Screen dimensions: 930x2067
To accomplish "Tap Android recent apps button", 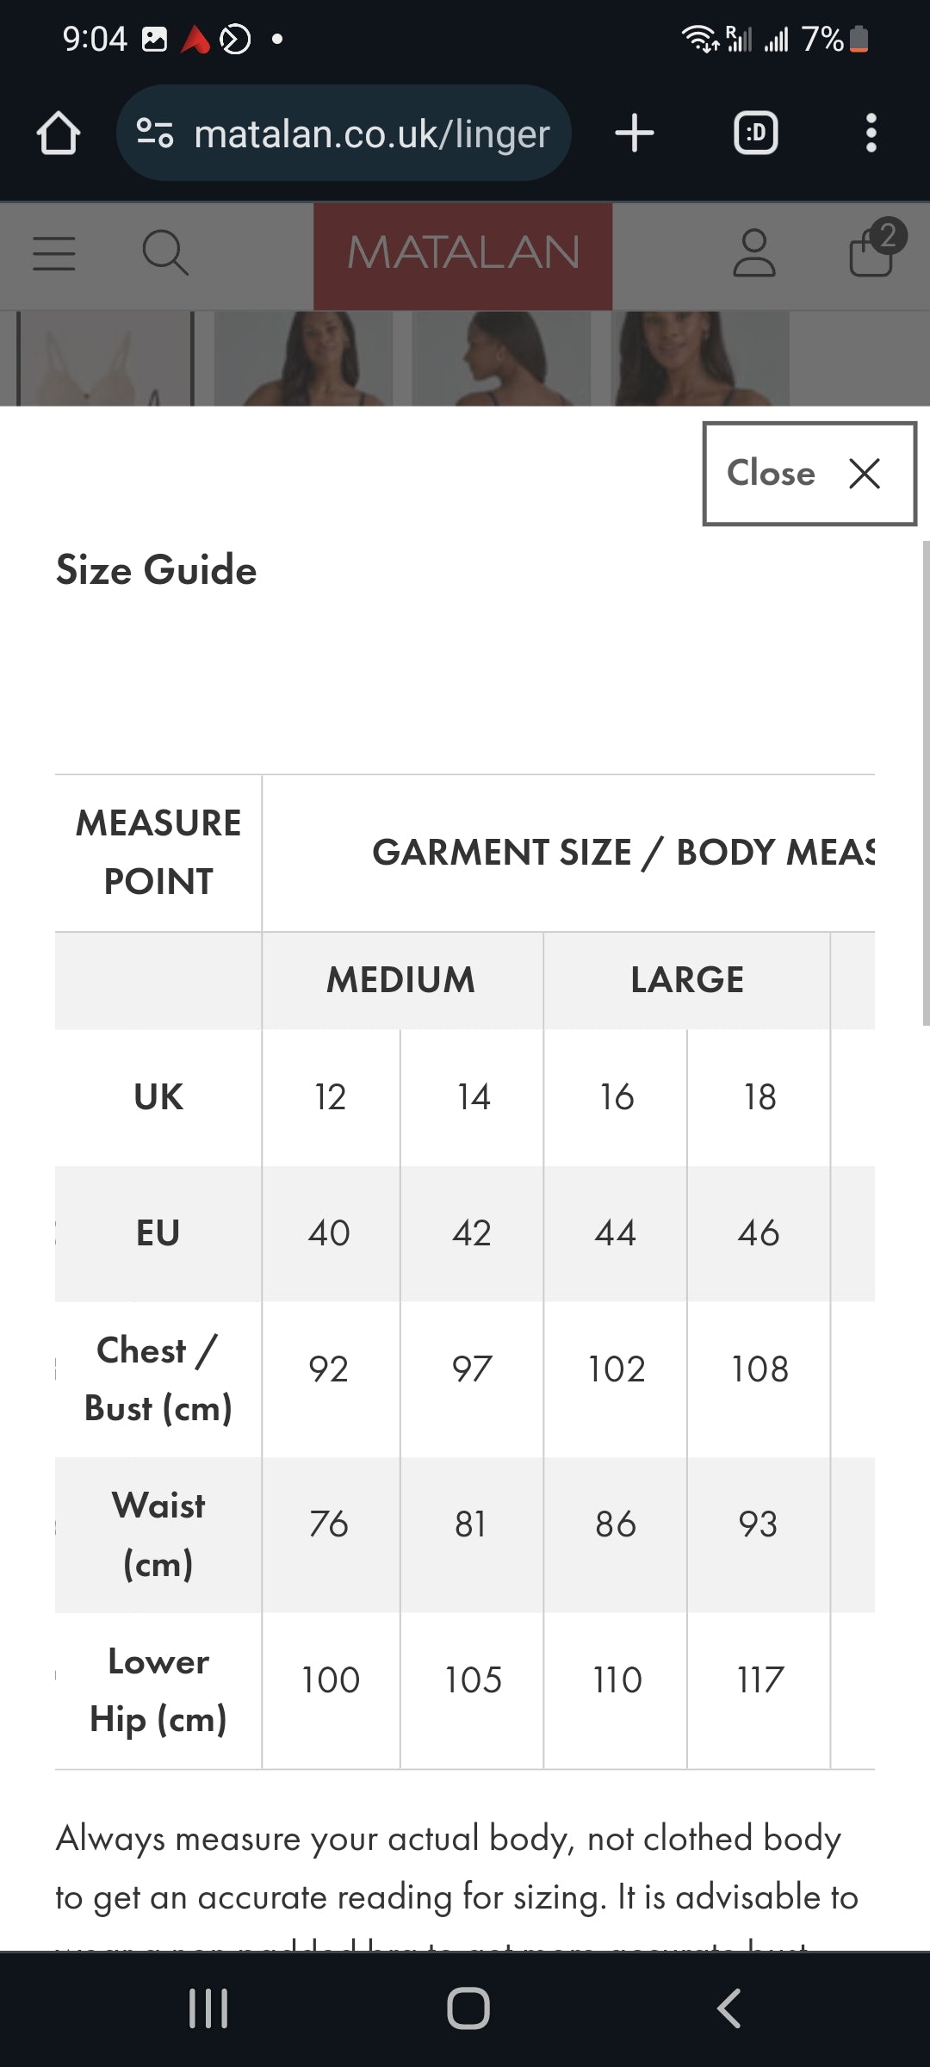I will click(x=208, y=2008).
